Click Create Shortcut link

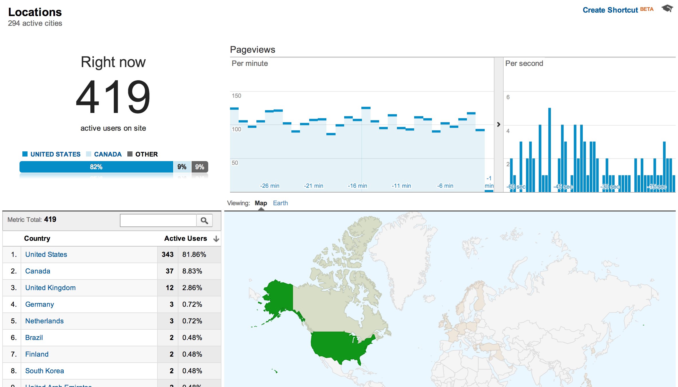coord(610,10)
